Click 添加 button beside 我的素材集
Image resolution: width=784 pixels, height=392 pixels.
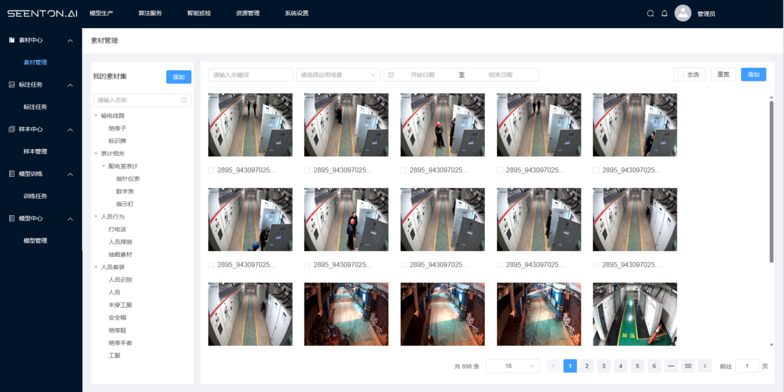click(x=178, y=77)
